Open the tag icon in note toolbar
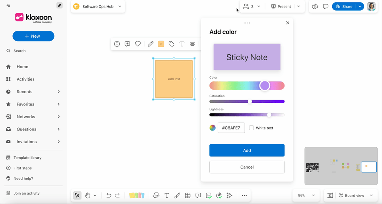This screenshot has width=382, height=204. (x=172, y=44)
